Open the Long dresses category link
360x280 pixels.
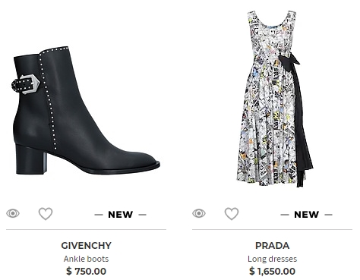click(x=272, y=259)
